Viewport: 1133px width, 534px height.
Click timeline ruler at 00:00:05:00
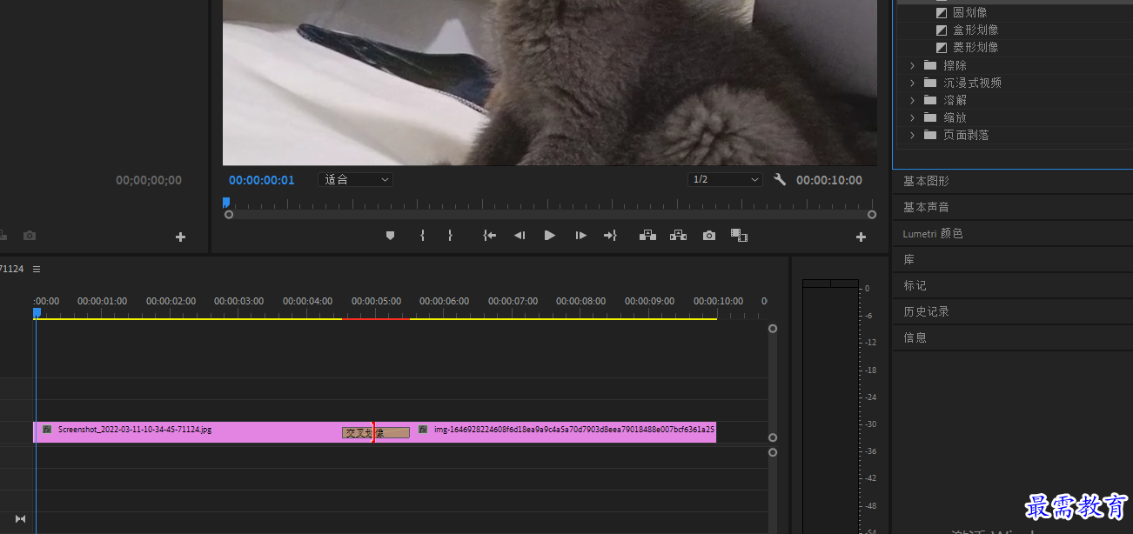(376, 302)
